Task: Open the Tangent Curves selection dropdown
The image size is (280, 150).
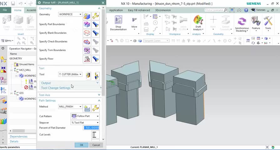Action: [x=156, y=41]
